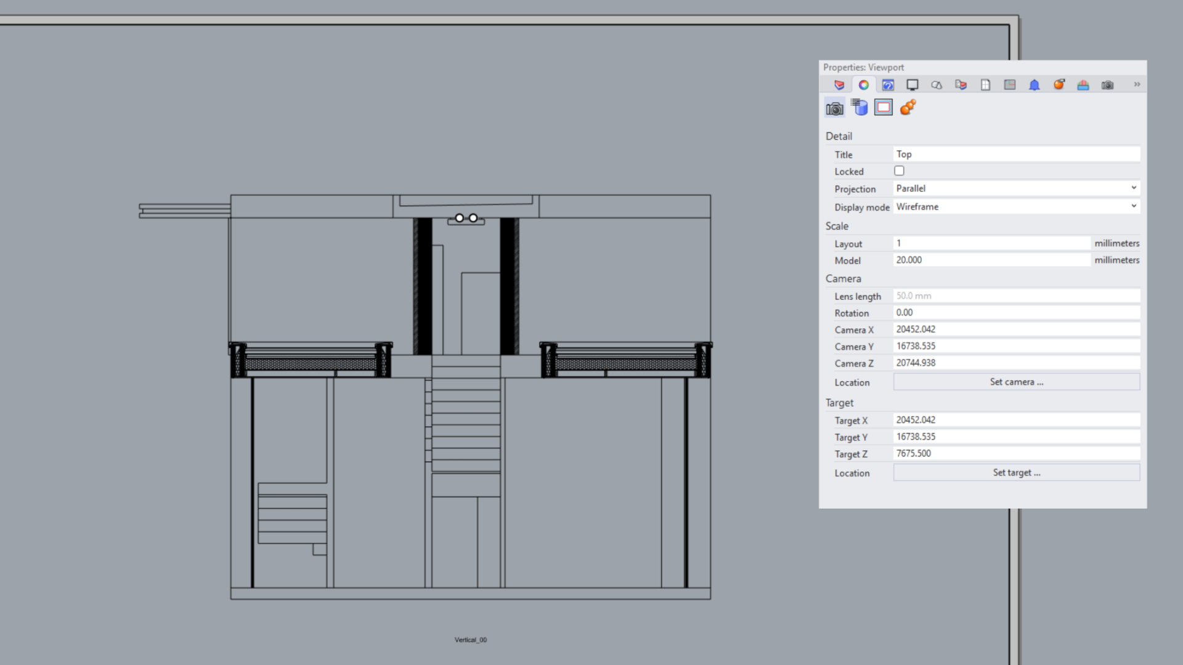Screen dimensions: 1183x665
Task: Select the viewport camera properties icon
Action: pyautogui.click(x=835, y=108)
